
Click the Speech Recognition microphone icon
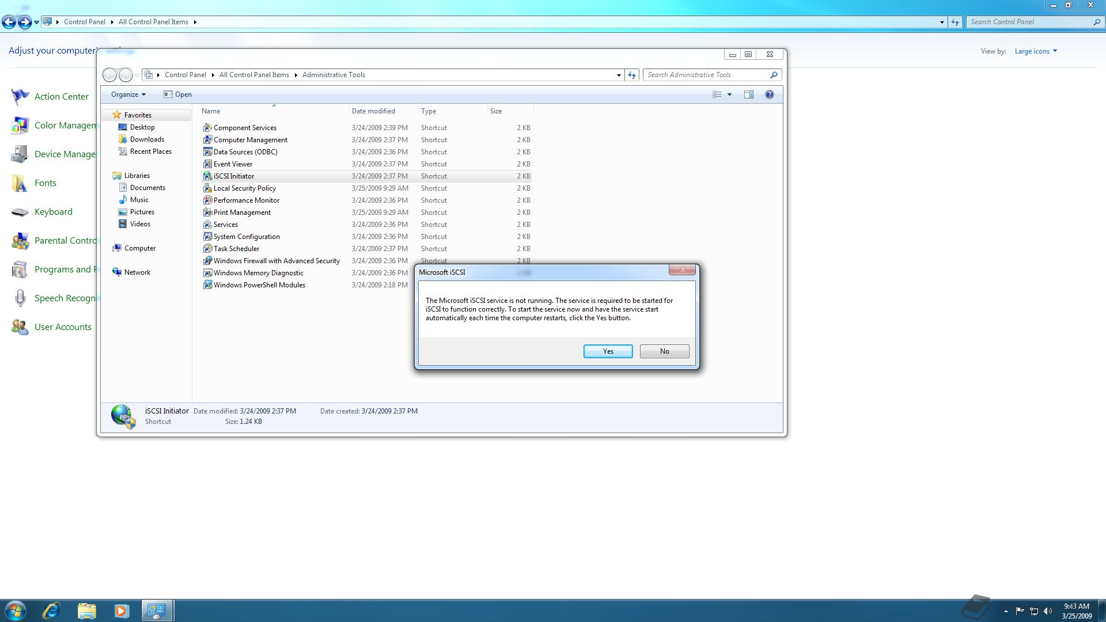pyautogui.click(x=20, y=298)
